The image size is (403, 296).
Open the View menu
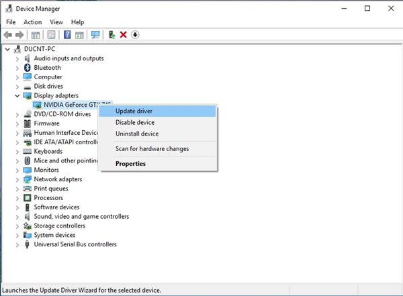tap(56, 22)
